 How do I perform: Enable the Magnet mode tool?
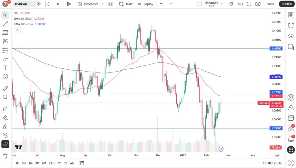click(x=5, y=109)
